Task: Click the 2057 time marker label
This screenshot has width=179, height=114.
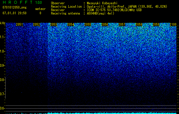Action: pyautogui.click(x=122, y=25)
